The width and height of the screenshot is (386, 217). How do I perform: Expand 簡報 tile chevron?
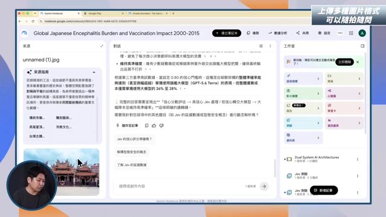click(x=359, y=79)
